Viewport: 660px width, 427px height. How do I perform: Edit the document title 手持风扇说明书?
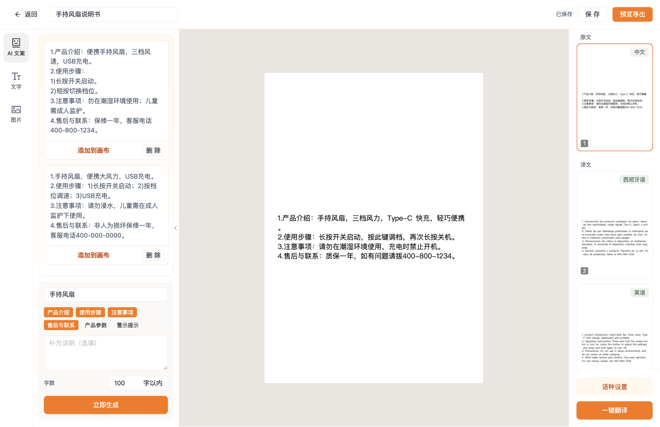pyautogui.click(x=114, y=14)
